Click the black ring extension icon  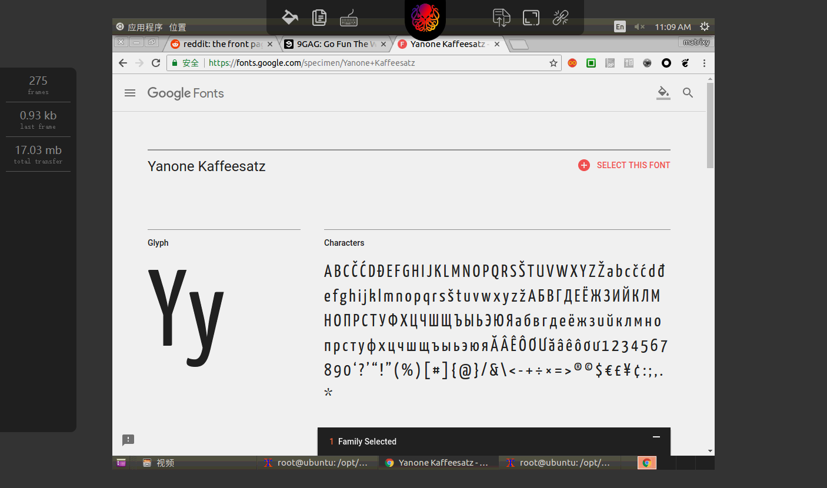tap(666, 63)
